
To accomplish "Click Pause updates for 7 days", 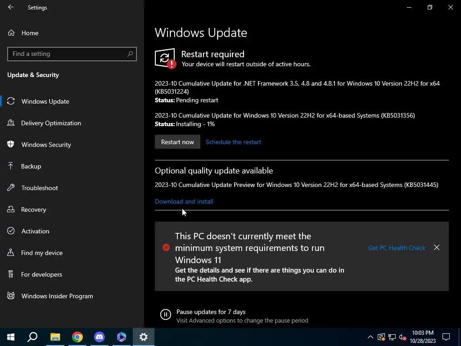I will 211,312.
